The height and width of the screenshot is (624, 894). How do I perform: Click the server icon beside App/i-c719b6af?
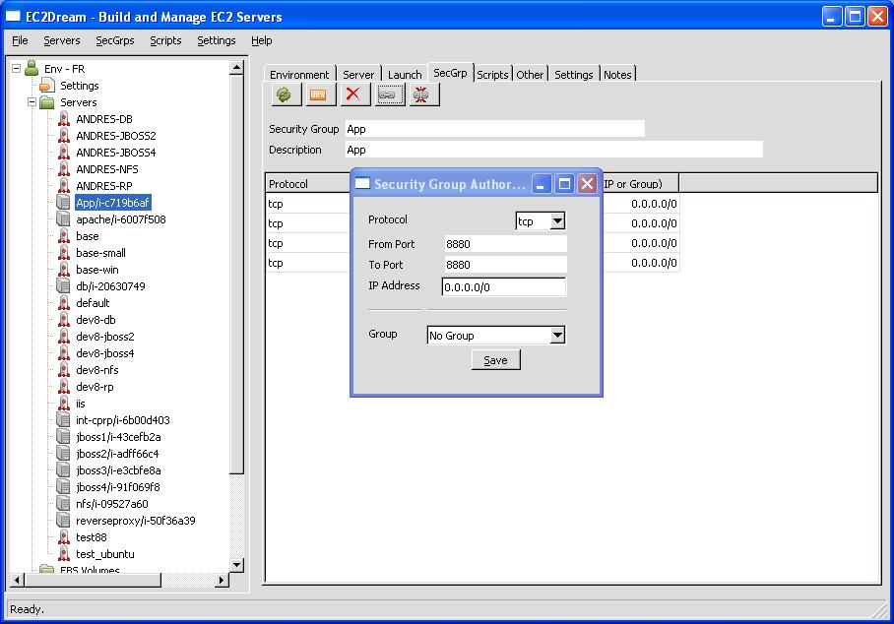pos(64,203)
